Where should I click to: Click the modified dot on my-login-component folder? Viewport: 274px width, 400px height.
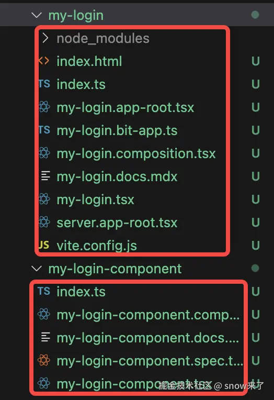(x=255, y=268)
